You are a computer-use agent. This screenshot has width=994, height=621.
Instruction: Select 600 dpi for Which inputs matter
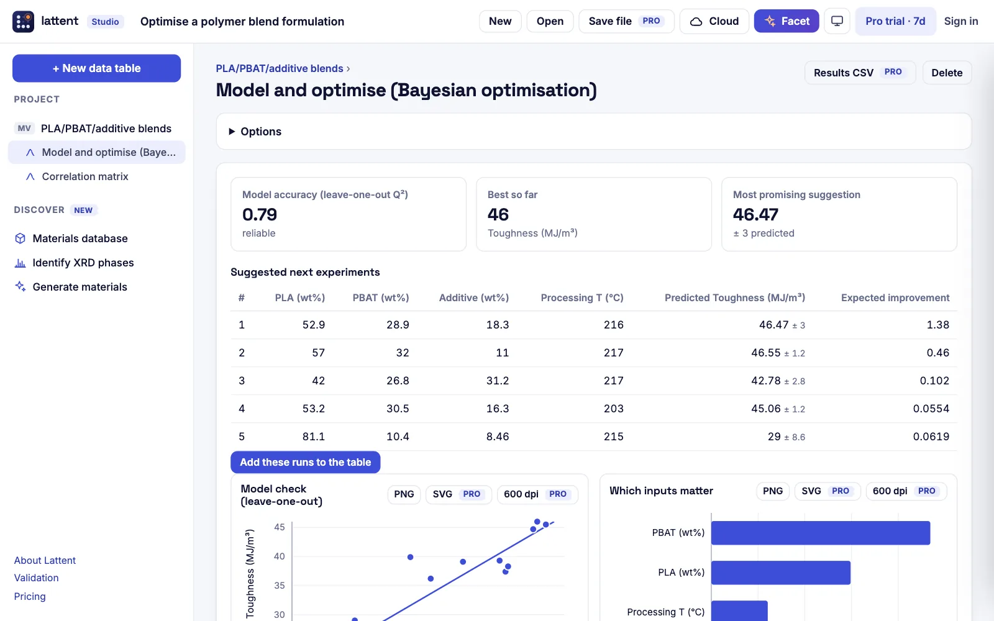pyautogui.click(x=906, y=491)
